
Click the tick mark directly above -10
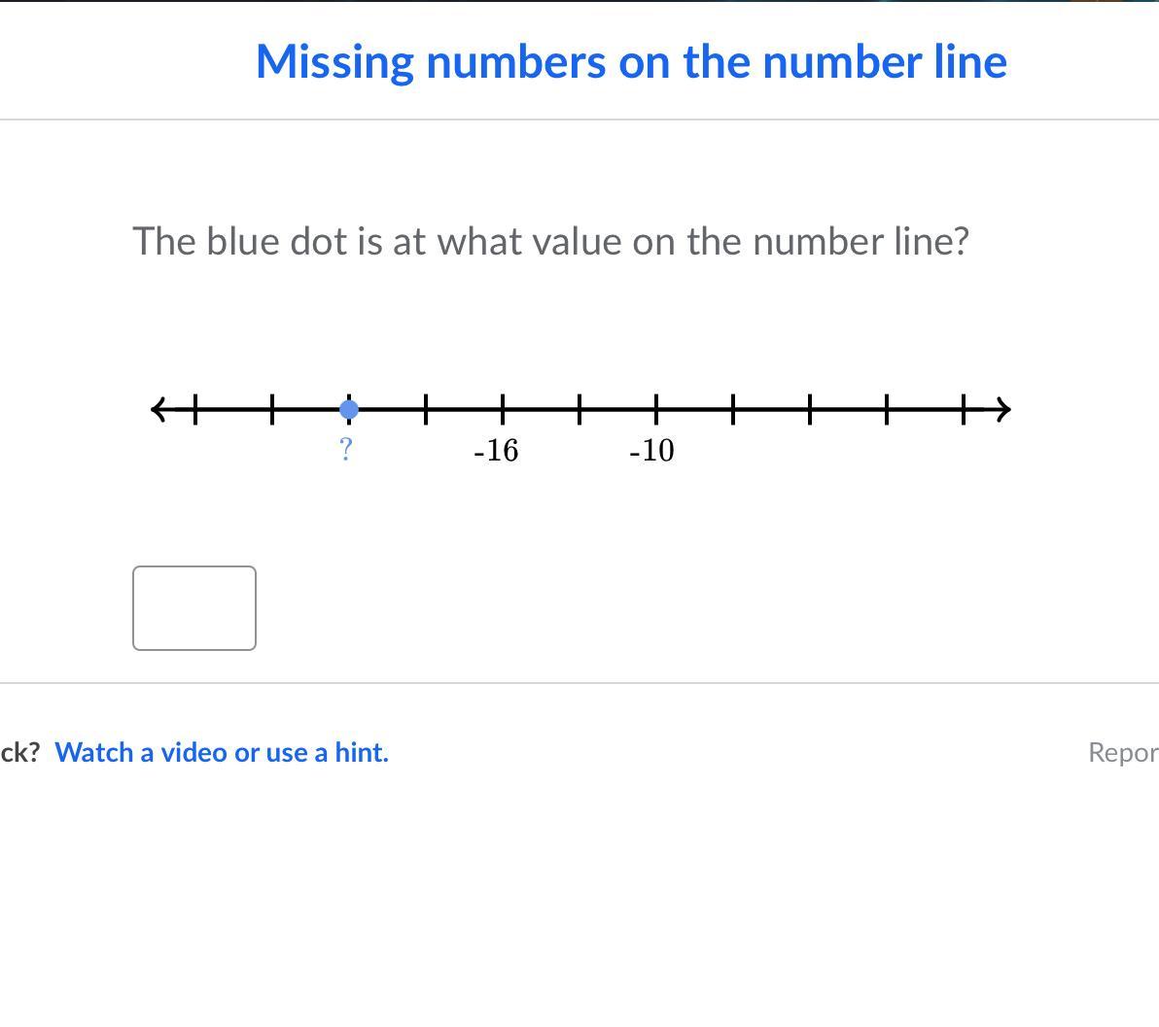[656, 410]
